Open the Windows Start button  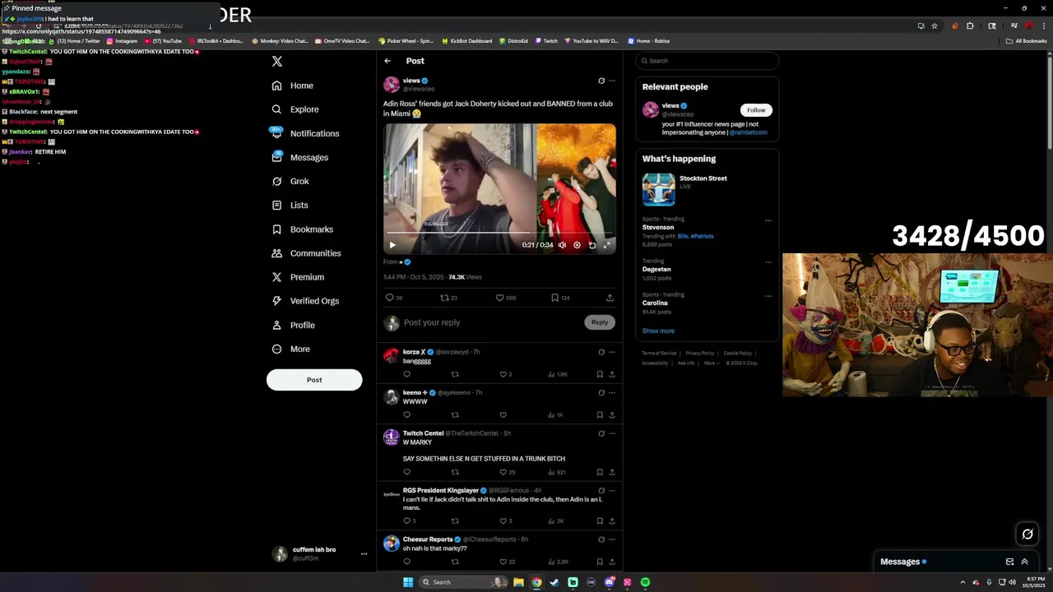click(407, 582)
